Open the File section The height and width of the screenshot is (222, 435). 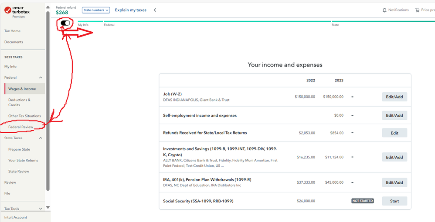pyautogui.click(x=7, y=193)
